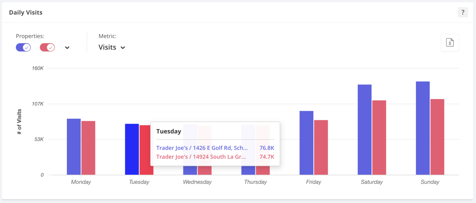Click the question mark help icon
Screen dimensions: 476x203
click(x=463, y=12)
